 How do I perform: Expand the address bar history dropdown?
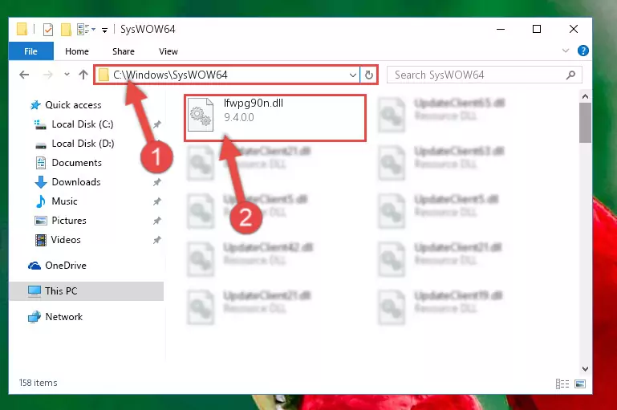click(353, 75)
